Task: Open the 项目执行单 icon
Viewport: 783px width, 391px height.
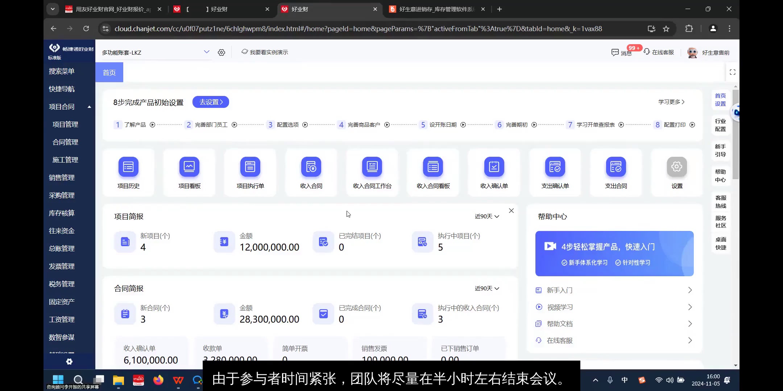Action: click(x=250, y=167)
